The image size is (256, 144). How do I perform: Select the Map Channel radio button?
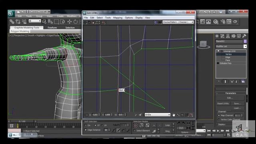tap(219, 115)
